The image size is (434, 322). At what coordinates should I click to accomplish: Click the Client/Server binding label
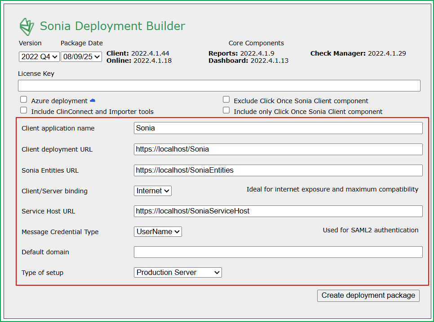54,191
